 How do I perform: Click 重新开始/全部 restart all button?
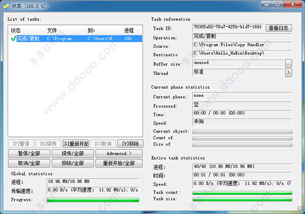[119, 163]
